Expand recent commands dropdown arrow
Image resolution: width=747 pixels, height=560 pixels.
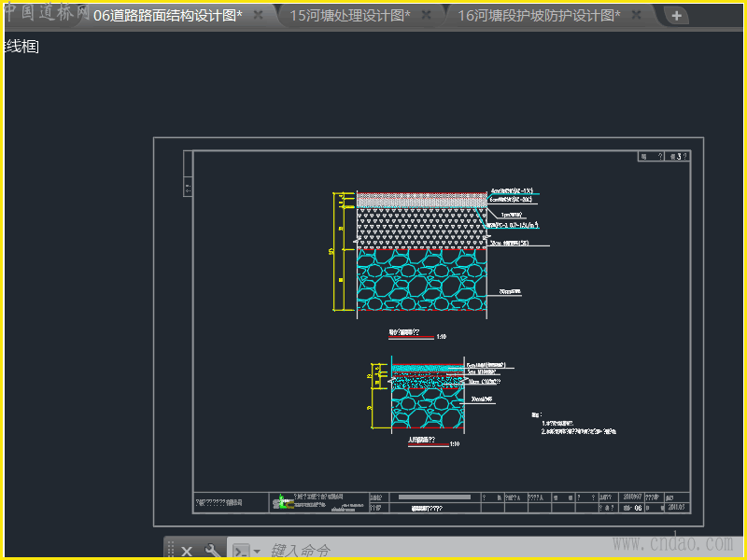(257, 552)
